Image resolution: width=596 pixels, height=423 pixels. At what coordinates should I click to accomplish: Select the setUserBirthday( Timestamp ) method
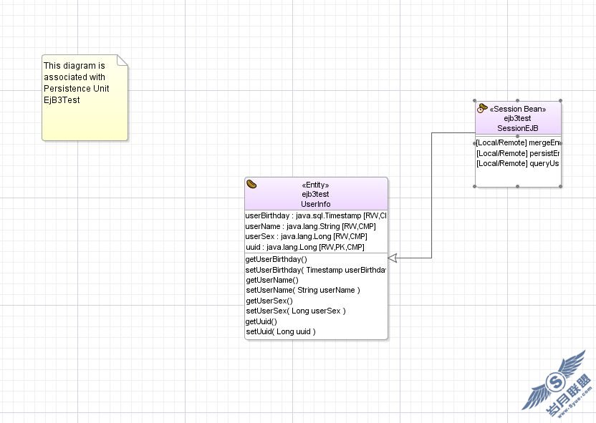(316, 270)
